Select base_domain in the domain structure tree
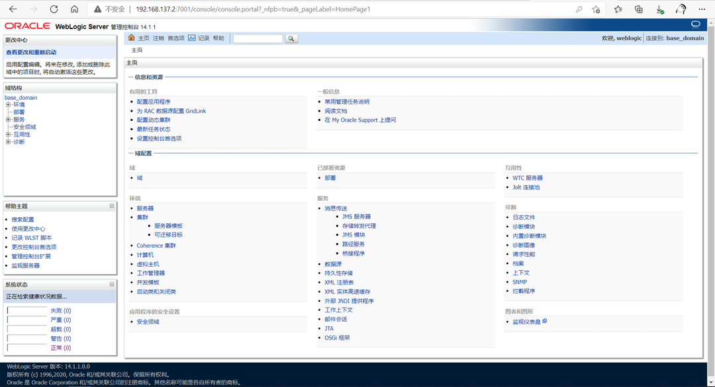Screen dimensions: 715x387 [x=21, y=97]
